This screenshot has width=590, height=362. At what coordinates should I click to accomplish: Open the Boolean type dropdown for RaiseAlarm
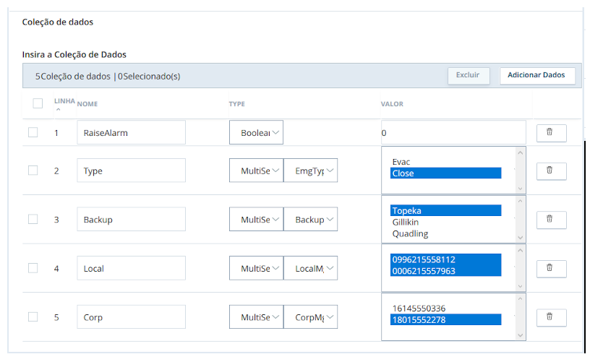[x=256, y=132]
